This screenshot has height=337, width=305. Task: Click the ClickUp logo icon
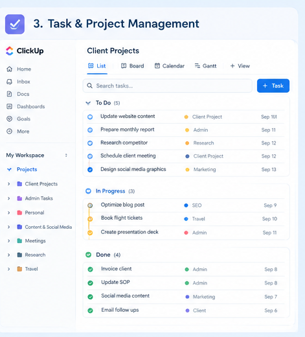(10, 51)
